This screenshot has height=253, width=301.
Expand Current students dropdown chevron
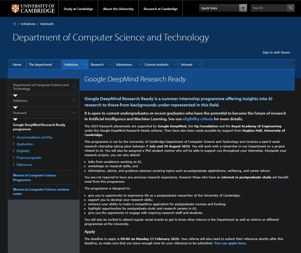(176, 64)
